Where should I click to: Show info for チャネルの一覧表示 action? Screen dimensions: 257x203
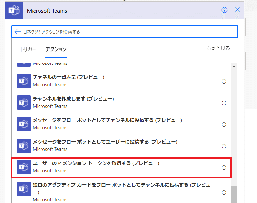(224, 81)
